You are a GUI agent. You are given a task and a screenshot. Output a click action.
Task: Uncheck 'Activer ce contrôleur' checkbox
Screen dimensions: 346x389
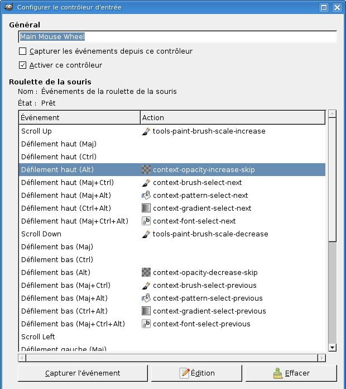point(23,65)
